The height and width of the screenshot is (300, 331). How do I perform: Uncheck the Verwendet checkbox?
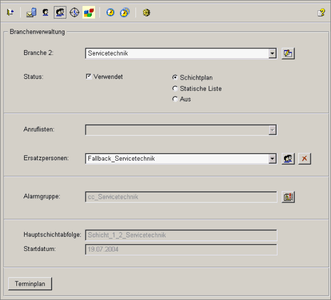[x=88, y=77]
